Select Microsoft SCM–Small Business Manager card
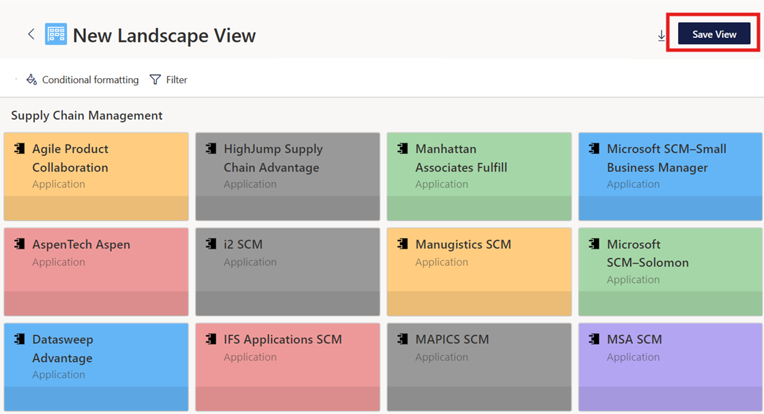This screenshot has width=764, height=414. click(671, 176)
